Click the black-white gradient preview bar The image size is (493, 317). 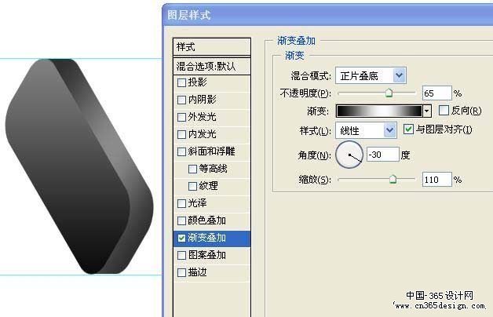point(379,111)
